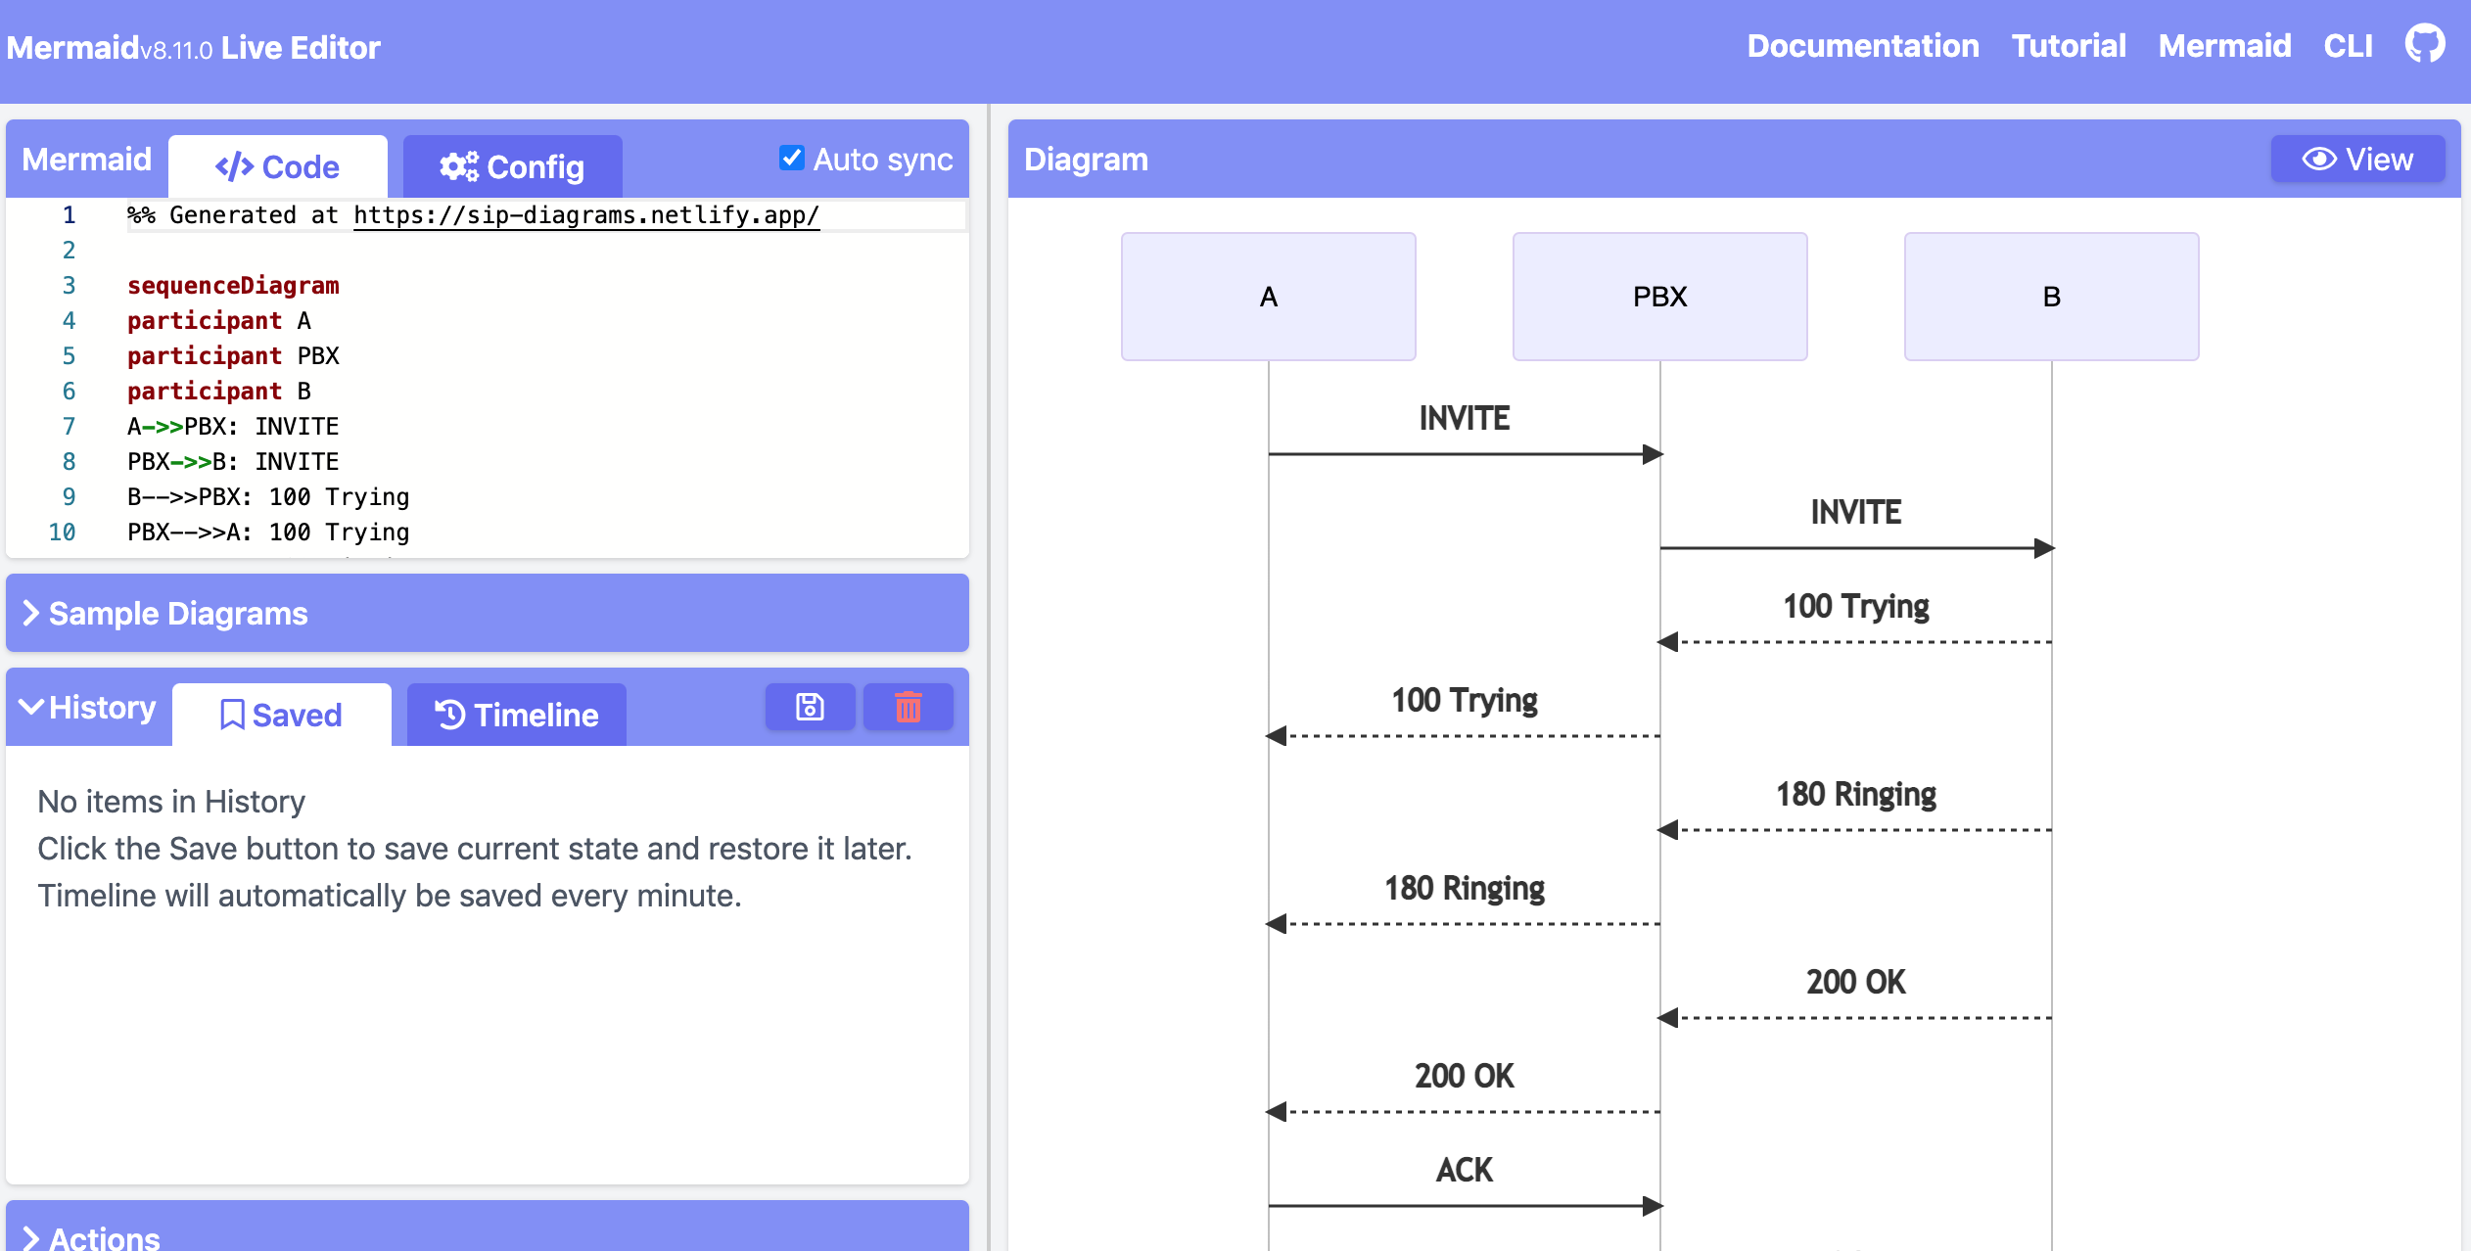Click the code brackets icon on the Code tab
The width and height of the screenshot is (2471, 1251).
click(234, 165)
